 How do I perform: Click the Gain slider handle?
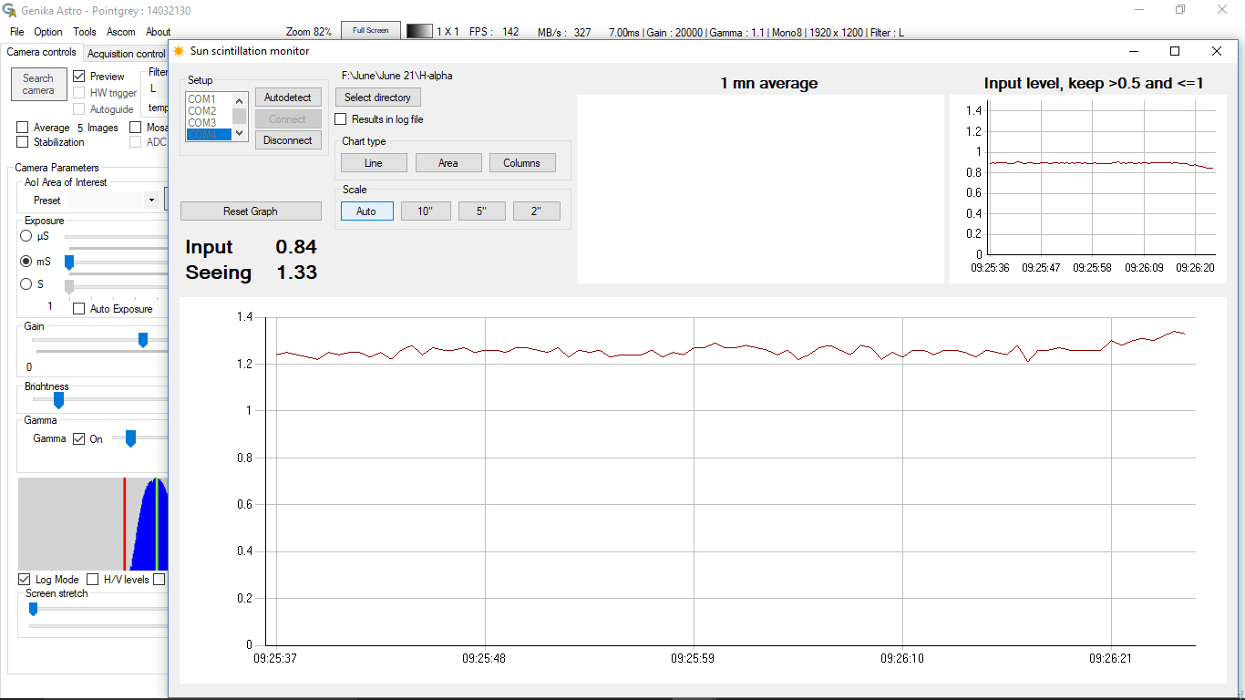point(143,340)
